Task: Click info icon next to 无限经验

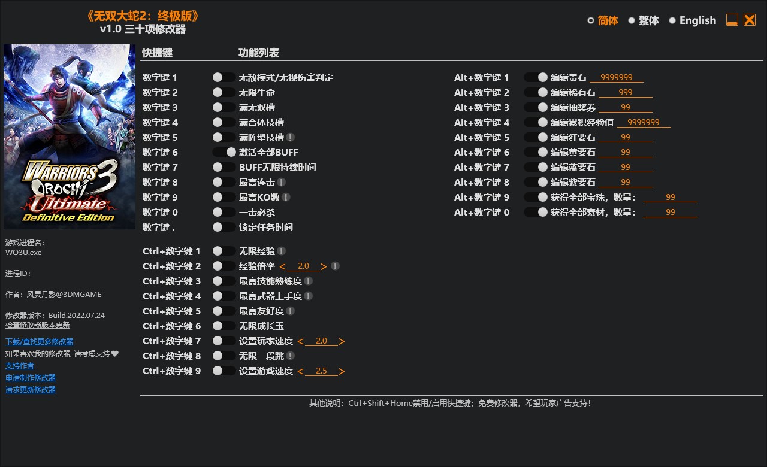Action: (281, 251)
